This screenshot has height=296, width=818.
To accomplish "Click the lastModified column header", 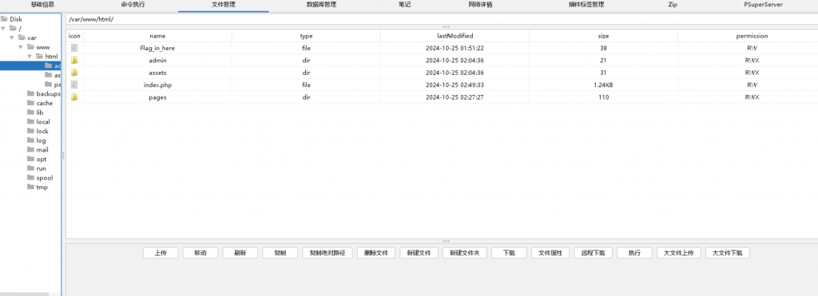I will (x=455, y=36).
